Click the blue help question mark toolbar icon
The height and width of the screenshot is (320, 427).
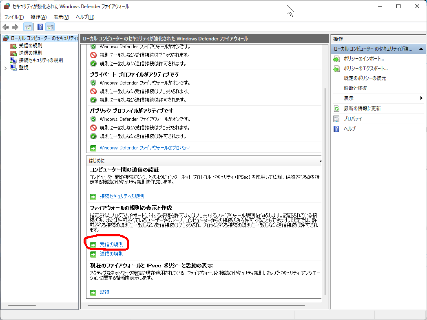(x=40, y=27)
